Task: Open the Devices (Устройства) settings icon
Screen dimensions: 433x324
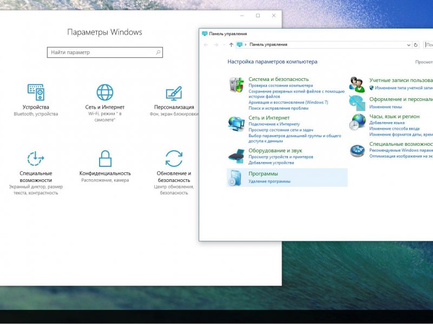Action: [36, 92]
